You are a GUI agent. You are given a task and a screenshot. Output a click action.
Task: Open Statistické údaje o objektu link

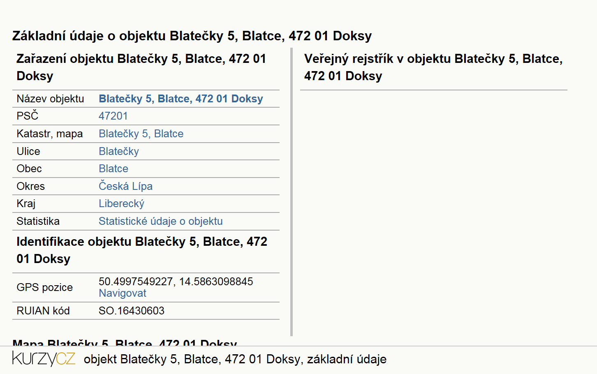(x=161, y=221)
